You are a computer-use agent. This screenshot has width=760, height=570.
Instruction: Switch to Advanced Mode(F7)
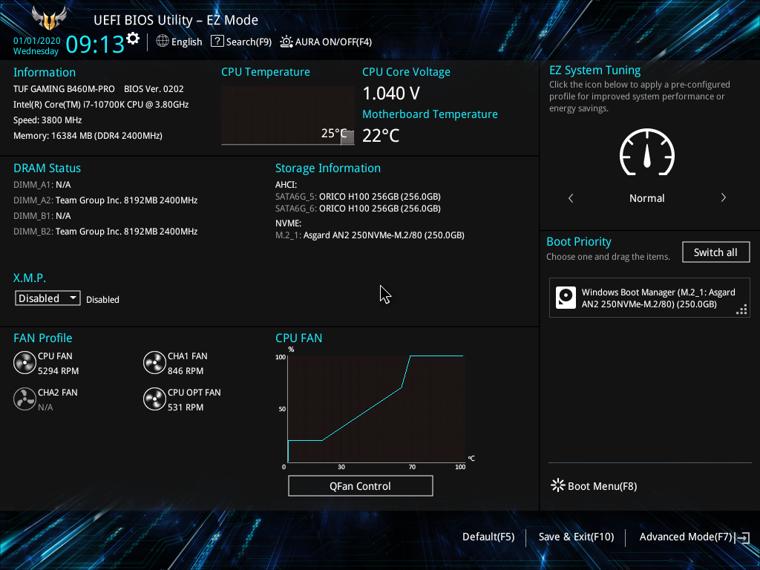click(685, 537)
